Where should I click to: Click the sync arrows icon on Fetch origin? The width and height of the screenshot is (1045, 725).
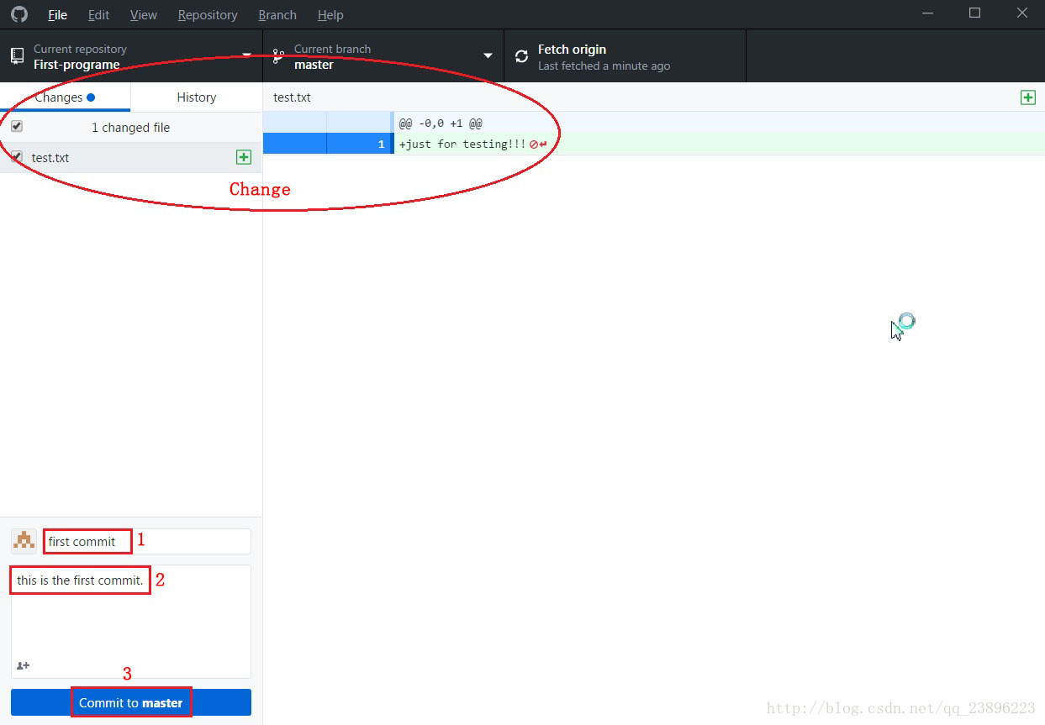(x=522, y=56)
